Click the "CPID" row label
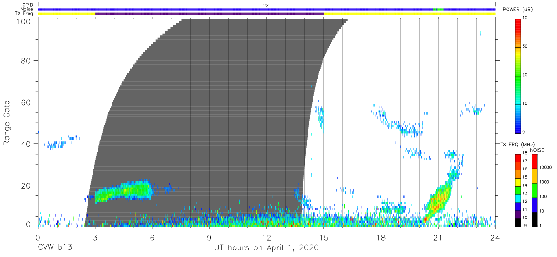This screenshot has height=257, width=557. [27, 5]
